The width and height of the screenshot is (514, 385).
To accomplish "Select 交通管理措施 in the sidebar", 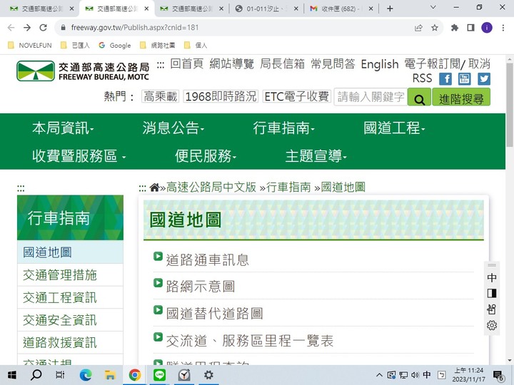I will pos(70,275).
